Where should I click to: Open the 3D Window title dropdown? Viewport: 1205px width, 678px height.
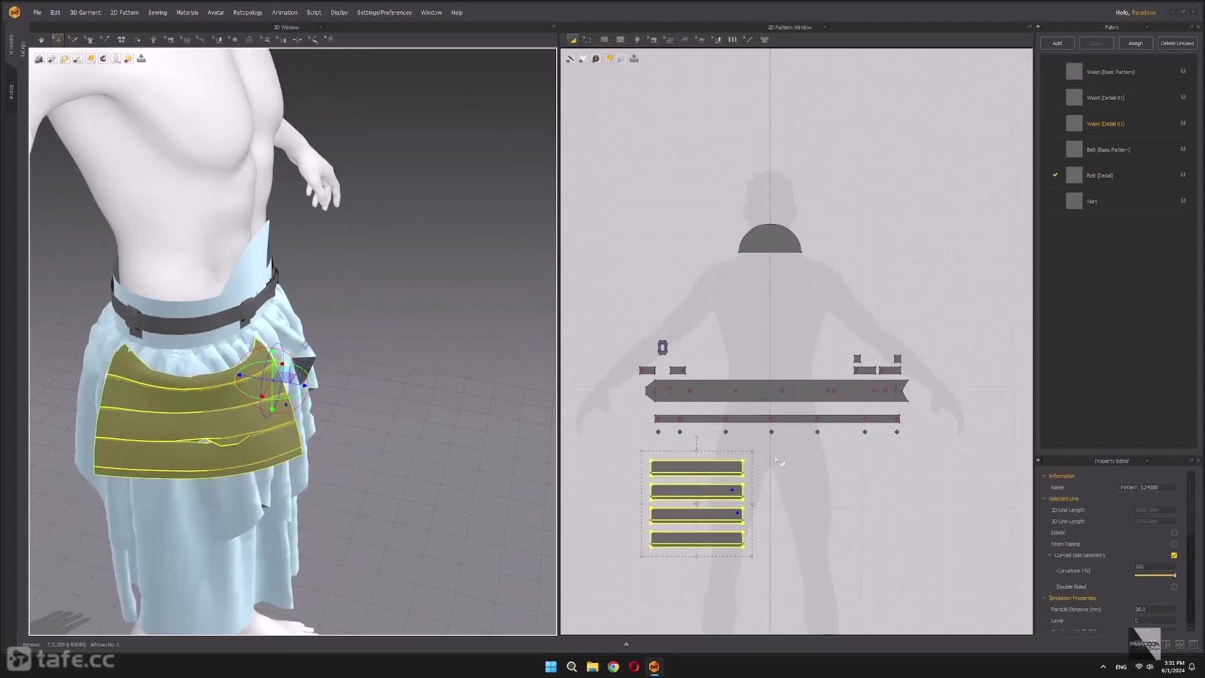(321, 28)
